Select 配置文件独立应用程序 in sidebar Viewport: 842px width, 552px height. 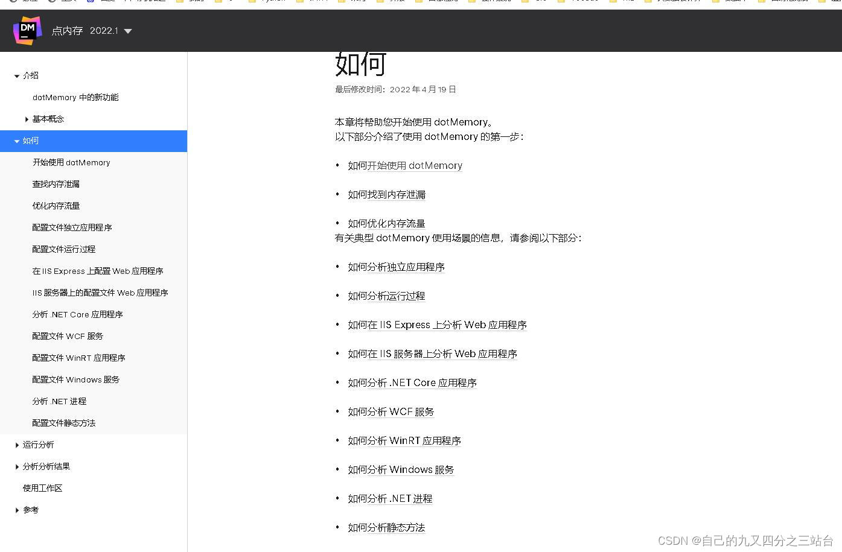[72, 227]
